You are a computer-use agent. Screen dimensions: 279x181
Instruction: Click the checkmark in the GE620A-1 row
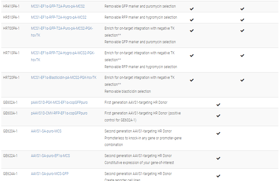[218, 133]
